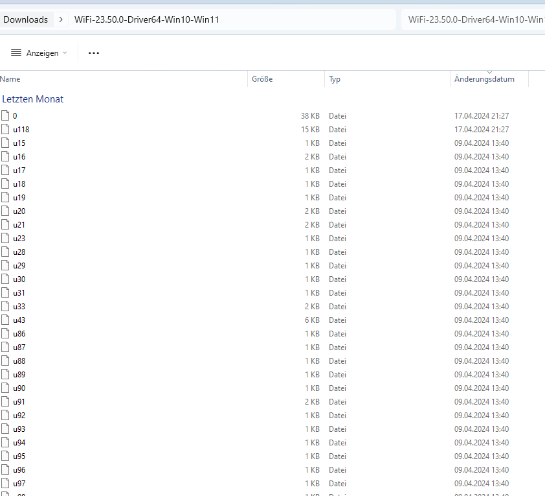This screenshot has width=545, height=496.
Task: Click the 15 KB size of u118
Action: [x=310, y=129]
